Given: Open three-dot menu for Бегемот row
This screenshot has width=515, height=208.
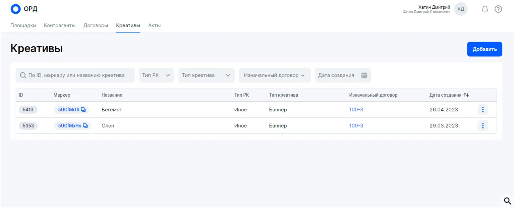Looking at the screenshot, I should pyautogui.click(x=483, y=110).
